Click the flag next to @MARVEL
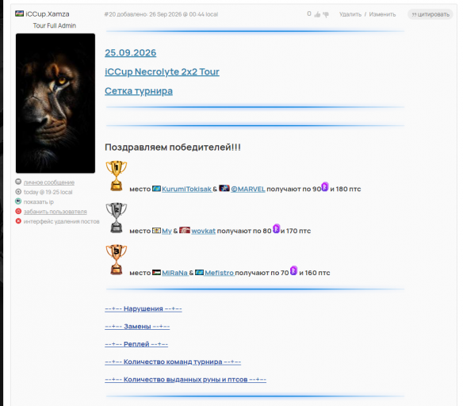Image resolution: width=463 pixels, height=406 pixels. pos(224,188)
